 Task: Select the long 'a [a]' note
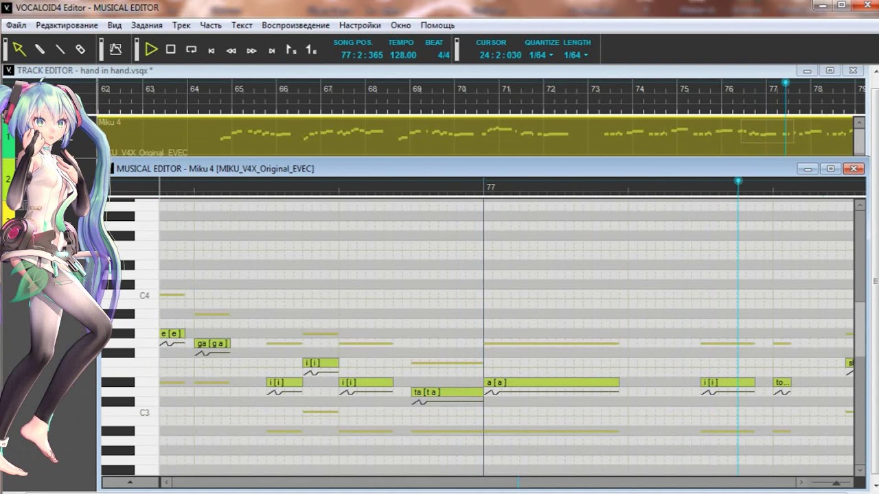552,382
